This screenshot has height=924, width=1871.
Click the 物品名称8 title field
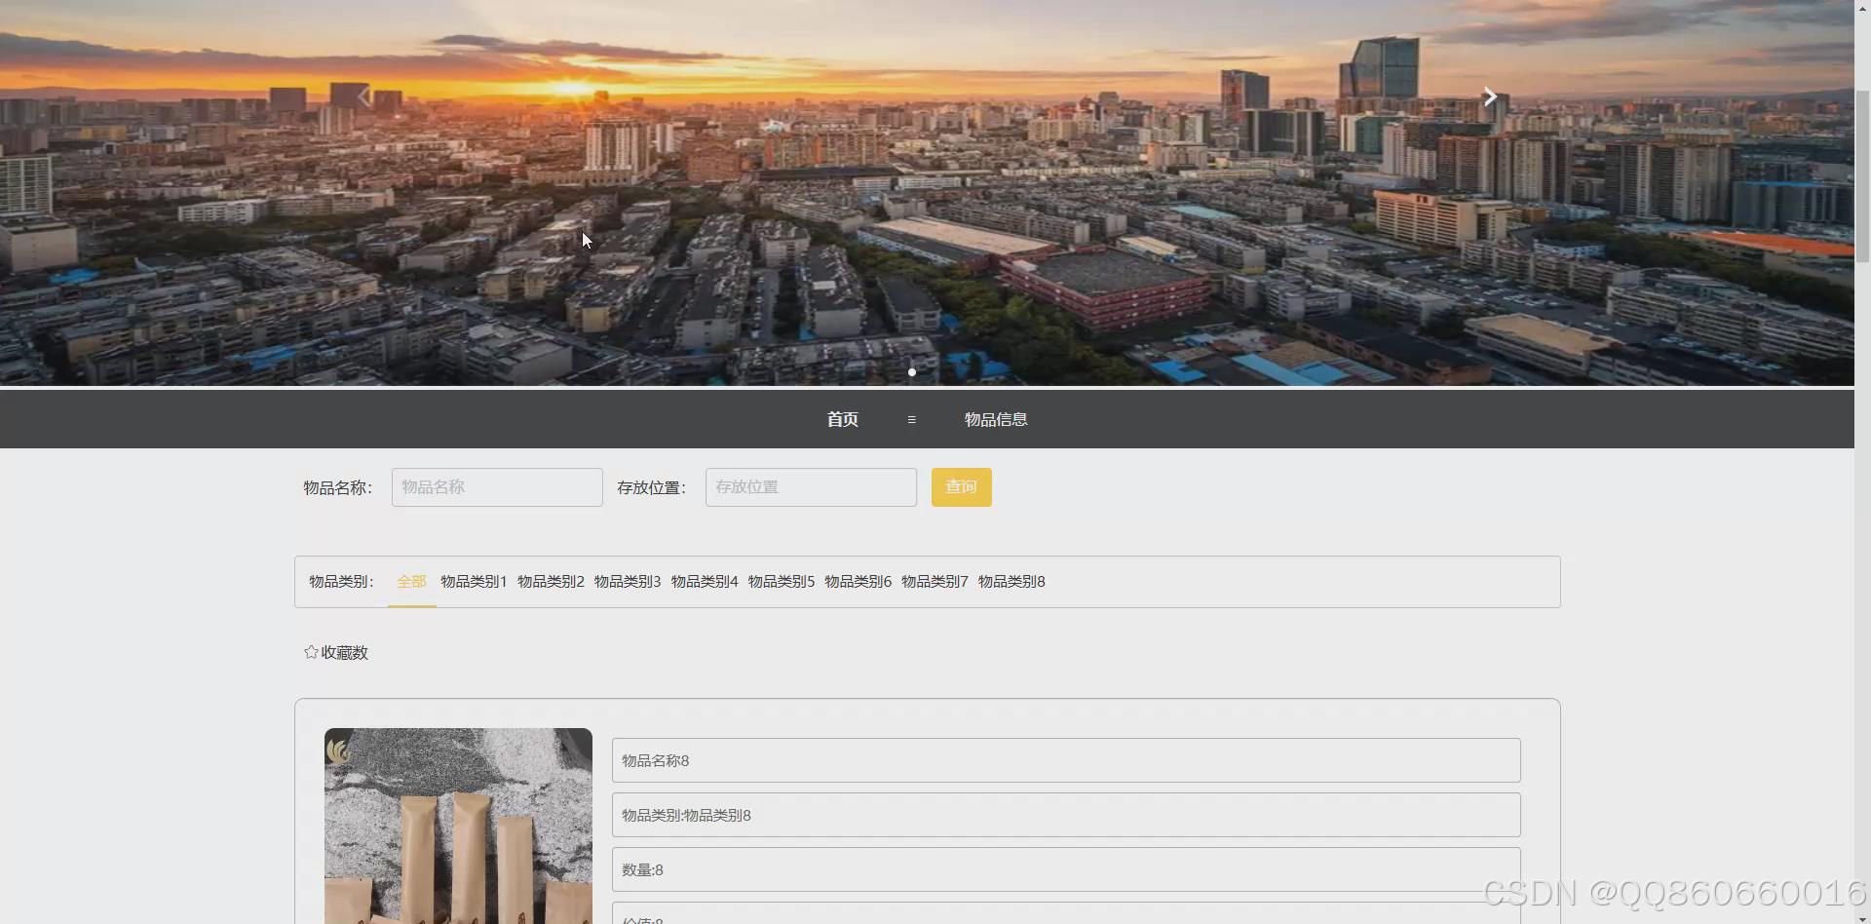pyautogui.click(x=1066, y=760)
